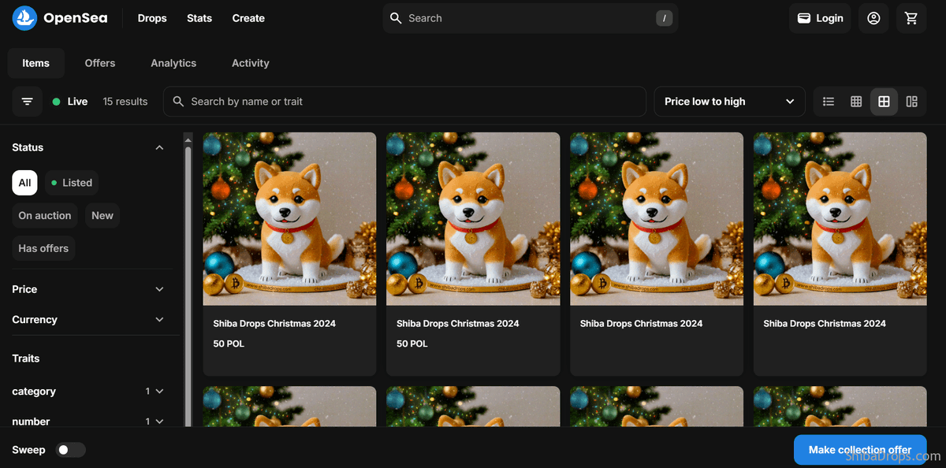
Task: Switch to mosaic view layout
Action: [x=912, y=102]
